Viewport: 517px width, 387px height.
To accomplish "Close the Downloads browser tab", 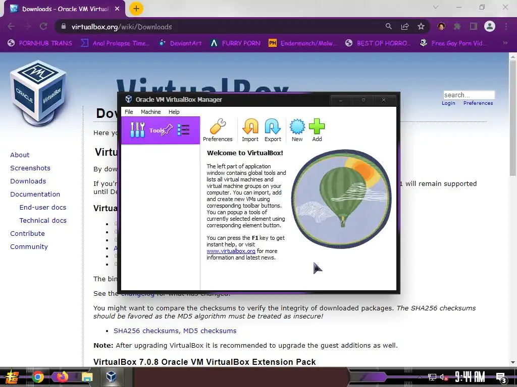I will click(117, 9).
